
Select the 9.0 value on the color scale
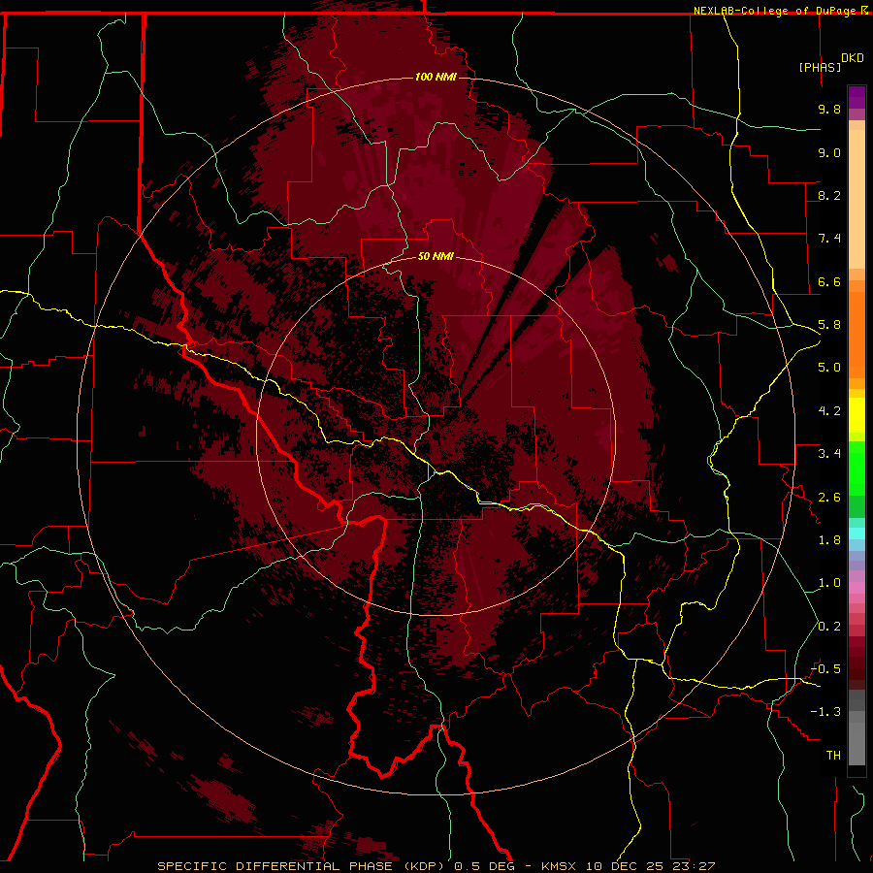point(829,152)
